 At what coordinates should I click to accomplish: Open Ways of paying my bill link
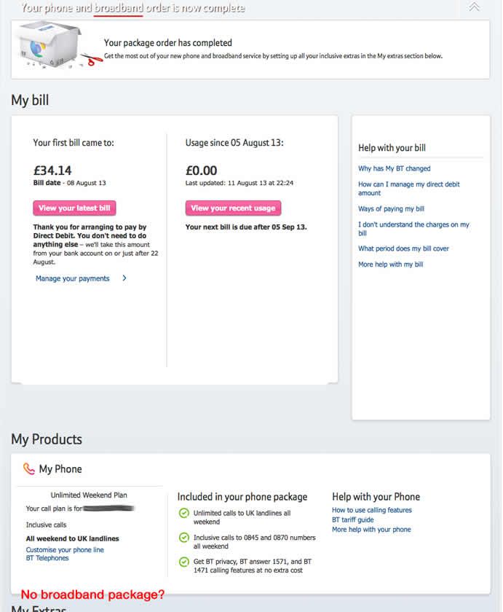point(391,208)
